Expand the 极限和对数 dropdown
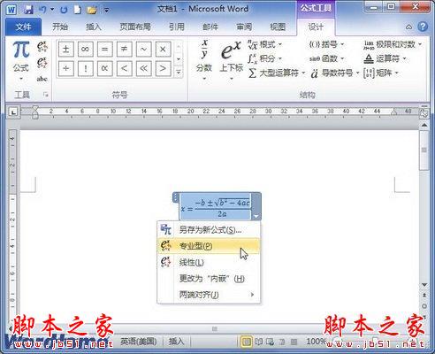The image size is (435, 354). pos(393,44)
